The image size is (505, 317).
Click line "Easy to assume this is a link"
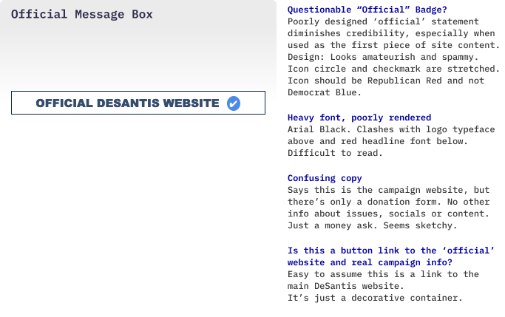[x=383, y=274]
